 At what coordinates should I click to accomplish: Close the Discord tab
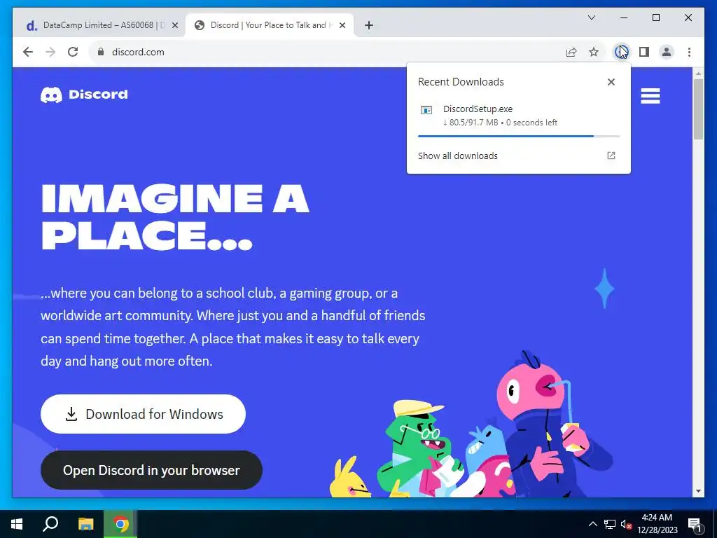[342, 26]
